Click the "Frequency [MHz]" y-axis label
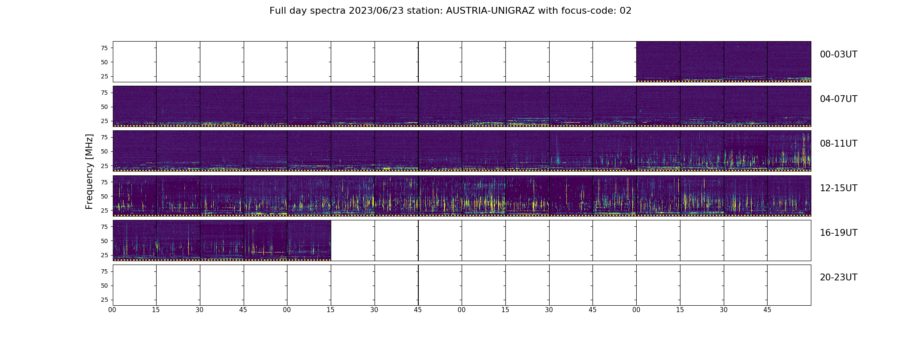Image resolution: width=901 pixels, height=343 pixels. (x=89, y=171)
